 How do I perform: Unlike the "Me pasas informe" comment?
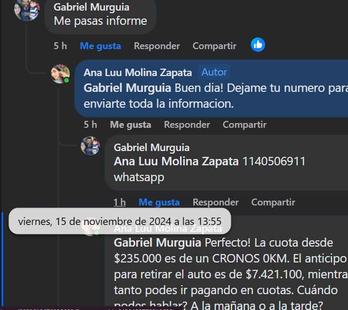click(100, 46)
